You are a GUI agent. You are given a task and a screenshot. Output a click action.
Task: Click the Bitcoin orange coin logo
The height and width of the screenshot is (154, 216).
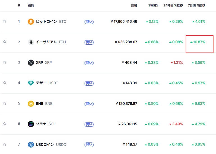click(x=31, y=22)
